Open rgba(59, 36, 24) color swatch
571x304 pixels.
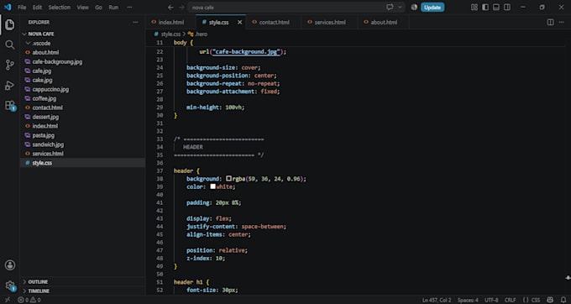(228, 179)
